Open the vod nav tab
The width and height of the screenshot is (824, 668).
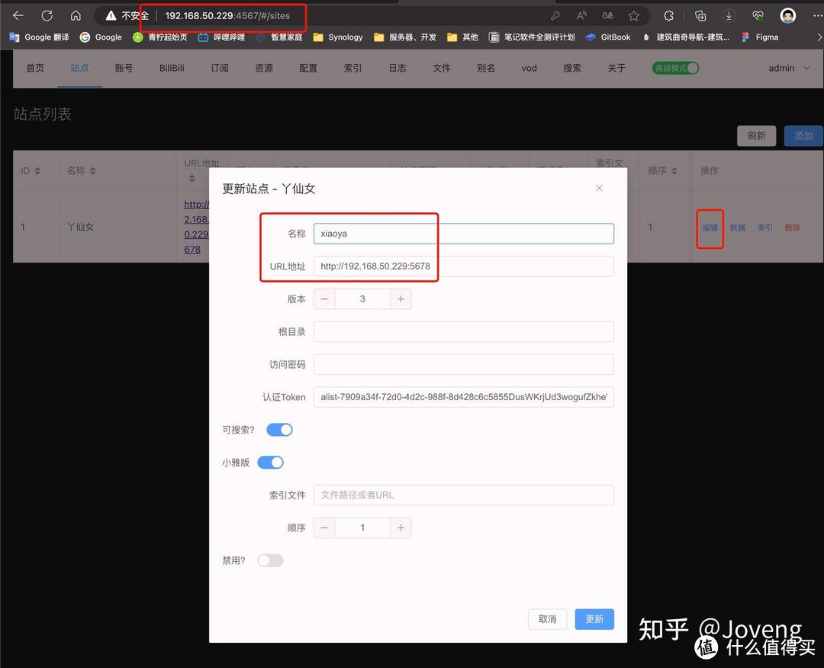pos(529,68)
